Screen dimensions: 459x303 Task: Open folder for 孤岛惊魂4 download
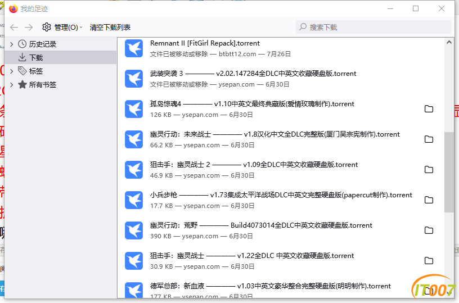point(429,109)
